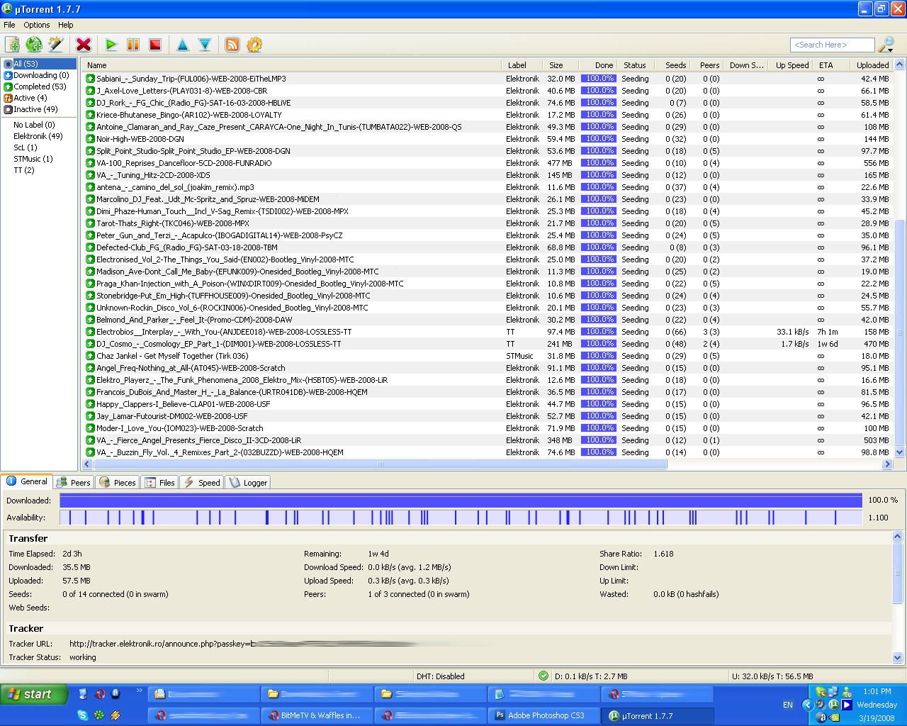Filter by Elektronik (49) label
The image size is (907, 726).
(x=38, y=136)
